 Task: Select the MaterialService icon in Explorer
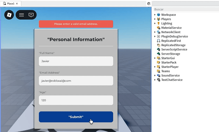click(158, 28)
